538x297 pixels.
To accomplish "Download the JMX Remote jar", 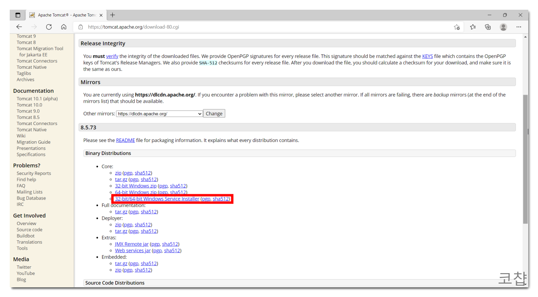I will point(132,244).
